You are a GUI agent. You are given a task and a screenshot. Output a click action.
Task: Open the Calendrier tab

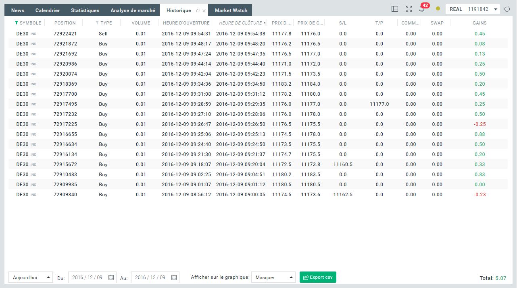[x=48, y=10]
